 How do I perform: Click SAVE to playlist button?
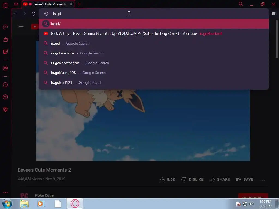tap(244, 180)
